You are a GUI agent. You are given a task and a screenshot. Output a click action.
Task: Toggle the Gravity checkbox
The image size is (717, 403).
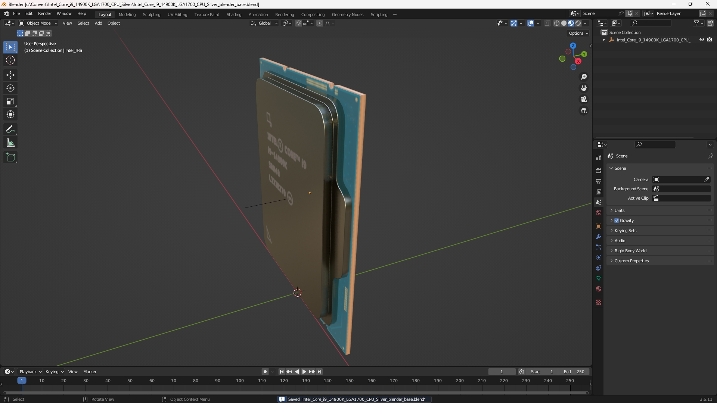point(617,221)
